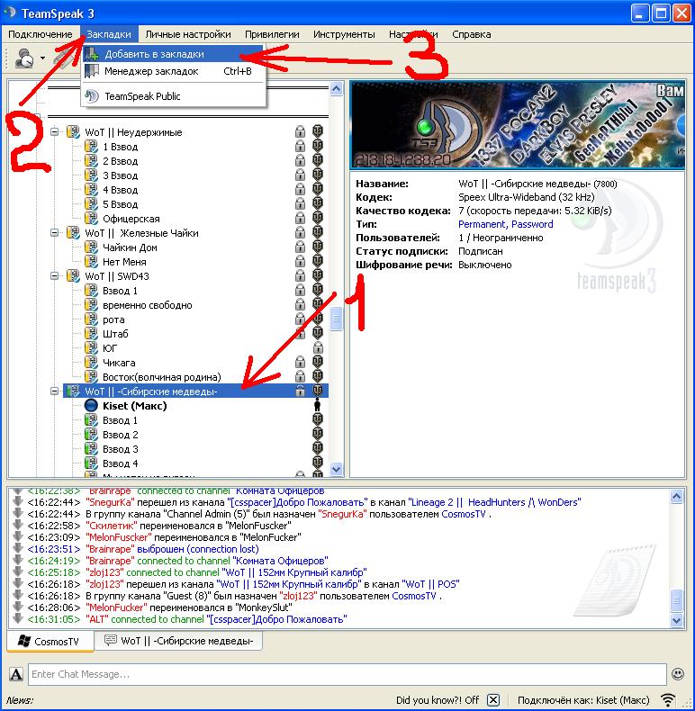Open the Личные настройки menu

click(188, 34)
